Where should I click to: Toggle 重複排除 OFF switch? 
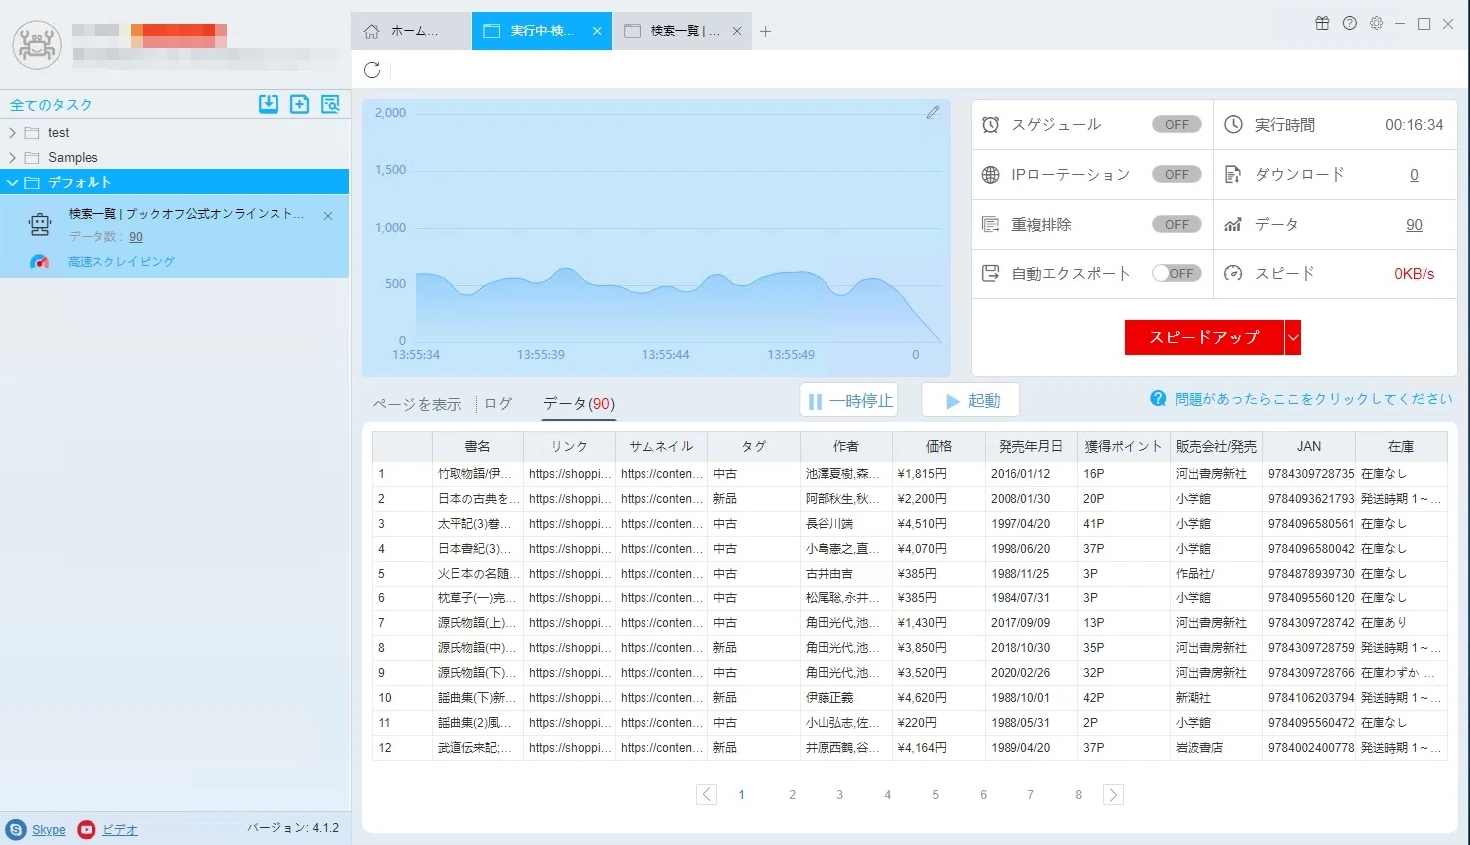pyautogui.click(x=1177, y=225)
